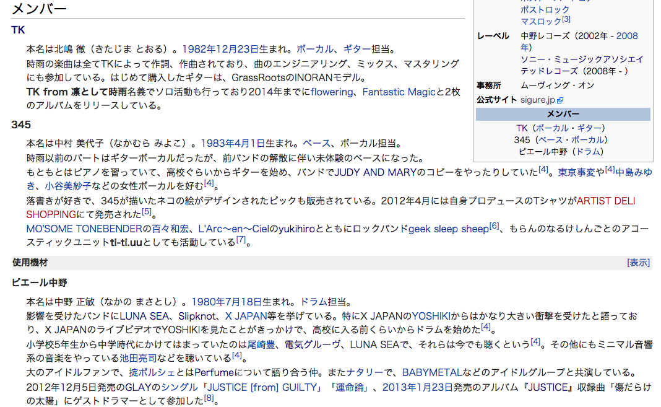Screen dimensions: 661x407
Task: Open the 池田亮司 article link
Action: click(138, 359)
